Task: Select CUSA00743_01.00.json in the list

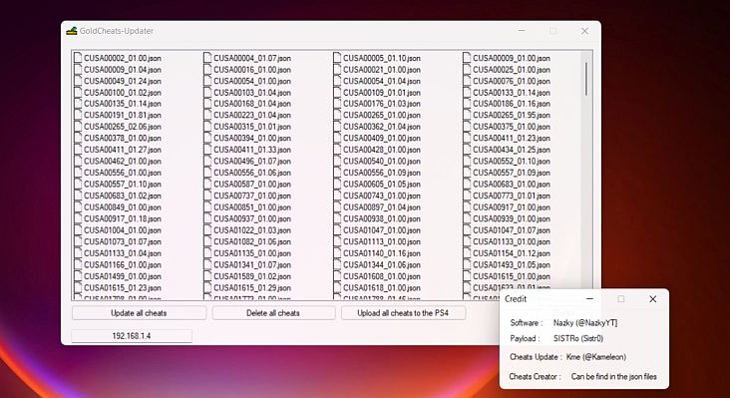Action: point(382,196)
